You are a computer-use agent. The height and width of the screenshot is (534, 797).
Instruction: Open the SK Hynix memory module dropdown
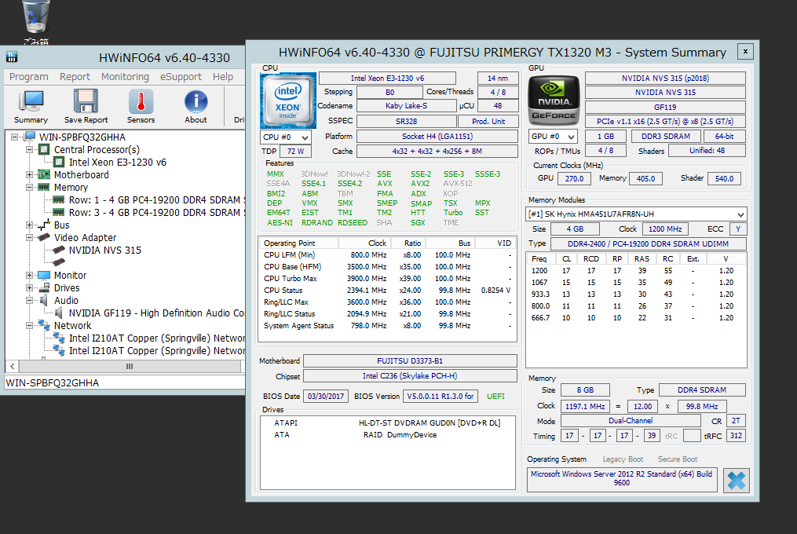636,214
